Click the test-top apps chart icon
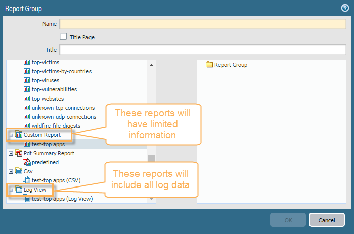 click(27, 144)
